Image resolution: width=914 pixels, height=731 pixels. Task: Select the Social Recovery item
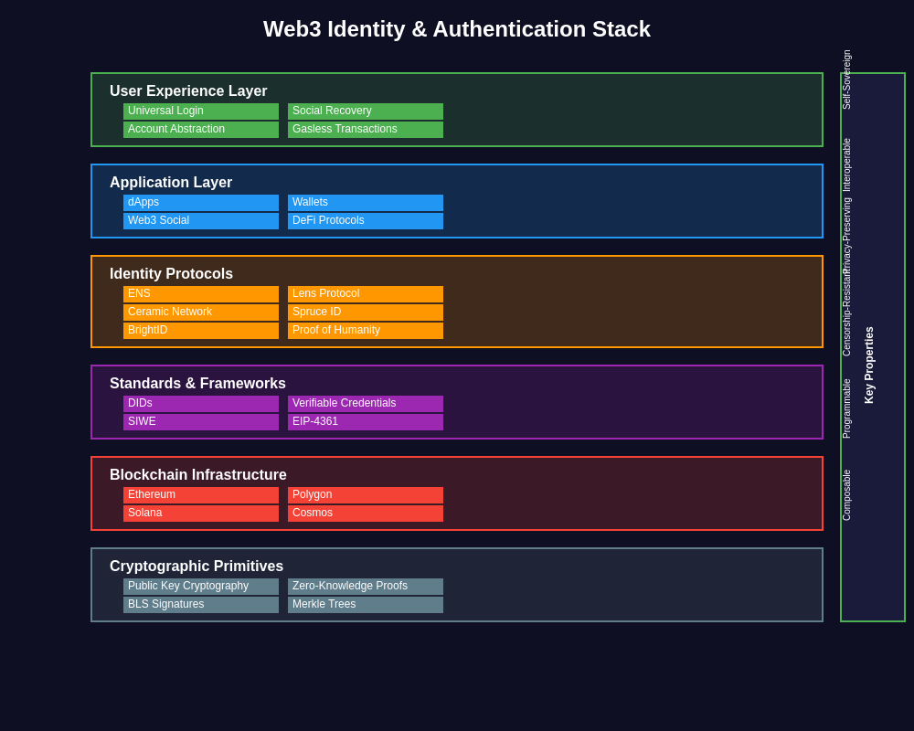coord(366,111)
